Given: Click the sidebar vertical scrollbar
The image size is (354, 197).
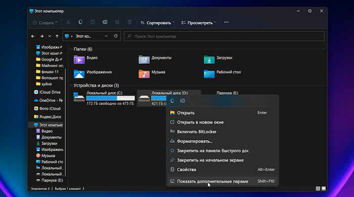Looking at the screenshot, I should click(x=65, y=123).
